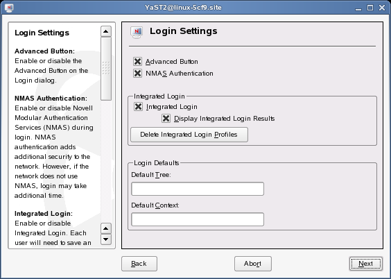Close the YaST2 window

coord(382,8)
